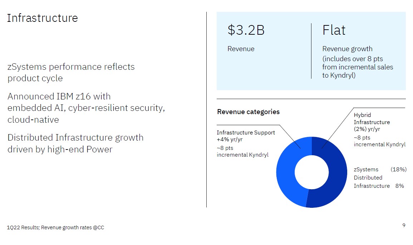This screenshot has width=413, height=245.
Task: Click the 1Q22 Results footnote
Action: pos(56,227)
